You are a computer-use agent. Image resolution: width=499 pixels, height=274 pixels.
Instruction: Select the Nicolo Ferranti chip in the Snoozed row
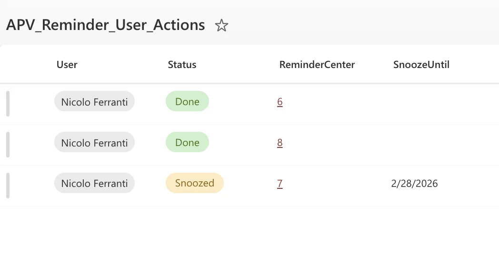click(x=94, y=183)
